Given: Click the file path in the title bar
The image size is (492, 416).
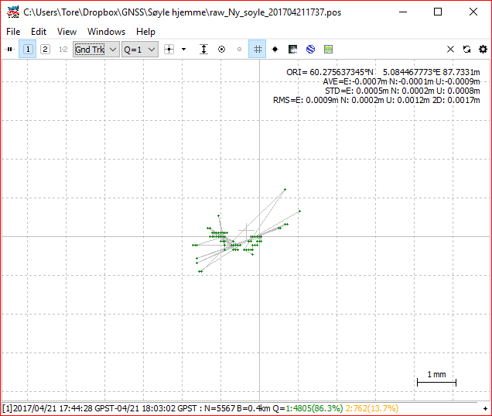Looking at the screenshot, I should tap(182, 12).
